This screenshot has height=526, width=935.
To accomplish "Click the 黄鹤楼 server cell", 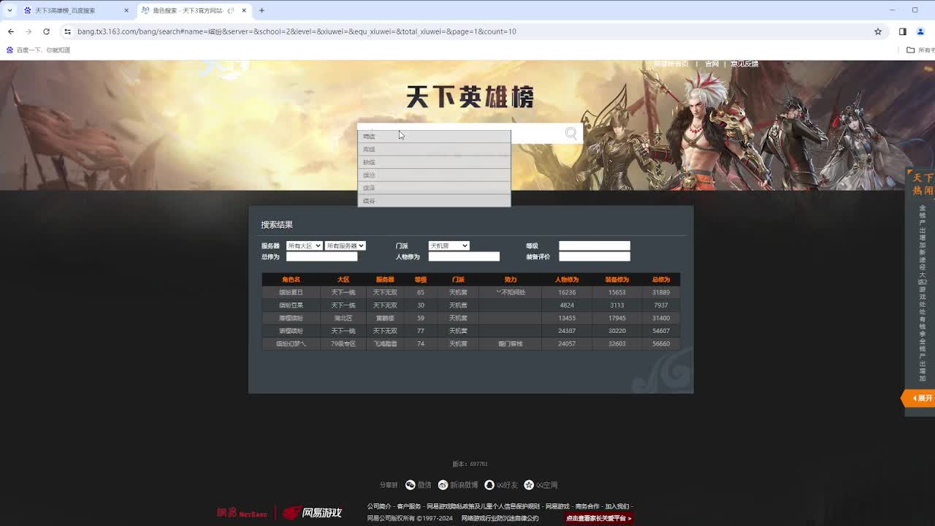I will click(x=386, y=318).
